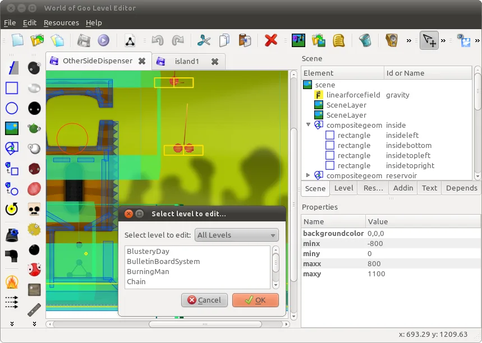This screenshot has height=343, width=482.
Task: Click the trash bin cleanup icon
Action: [365, 40]
